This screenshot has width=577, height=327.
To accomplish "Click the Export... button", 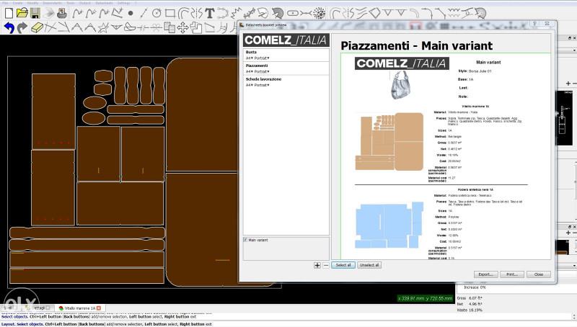I will tap(485, 274).
